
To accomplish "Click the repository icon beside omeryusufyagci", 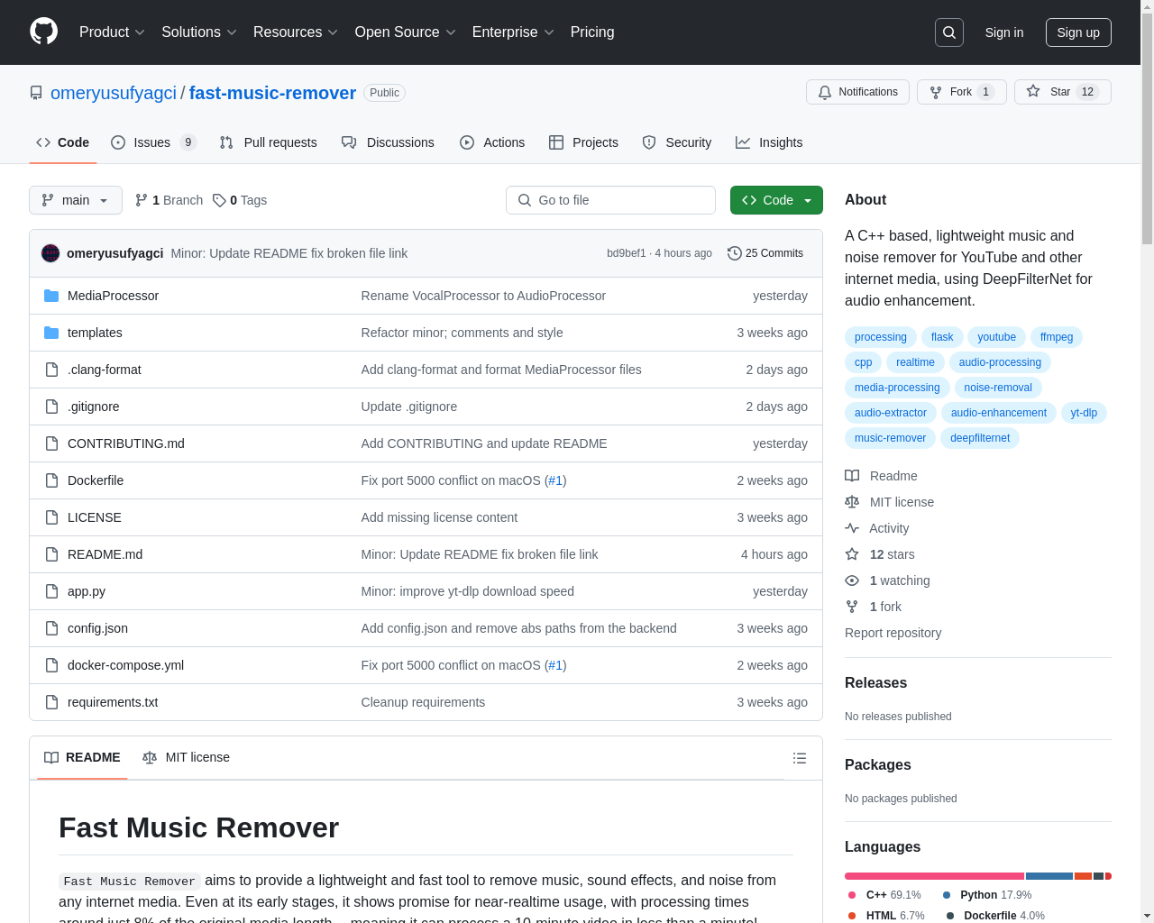I will [x=36, y=93].
